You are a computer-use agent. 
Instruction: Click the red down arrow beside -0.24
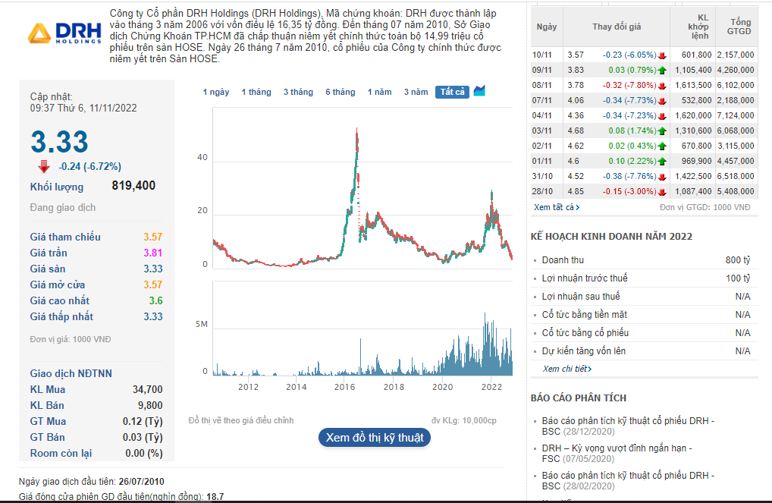44,166
